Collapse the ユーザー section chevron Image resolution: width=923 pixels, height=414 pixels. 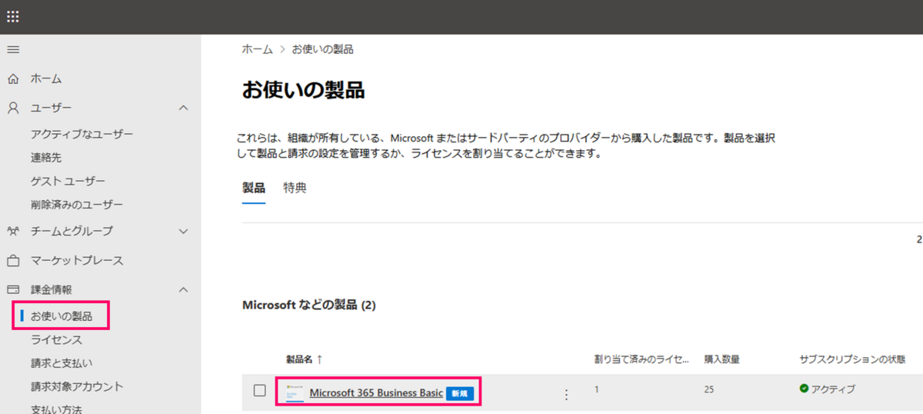183,108
